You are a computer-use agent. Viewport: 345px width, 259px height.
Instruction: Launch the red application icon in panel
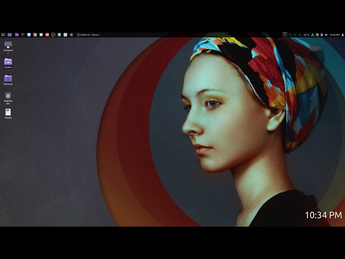point(47,35)
